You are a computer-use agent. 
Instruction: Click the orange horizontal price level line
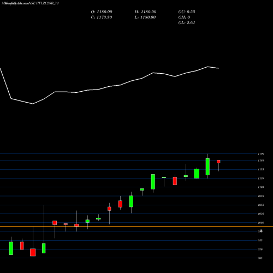click(136, 227)
